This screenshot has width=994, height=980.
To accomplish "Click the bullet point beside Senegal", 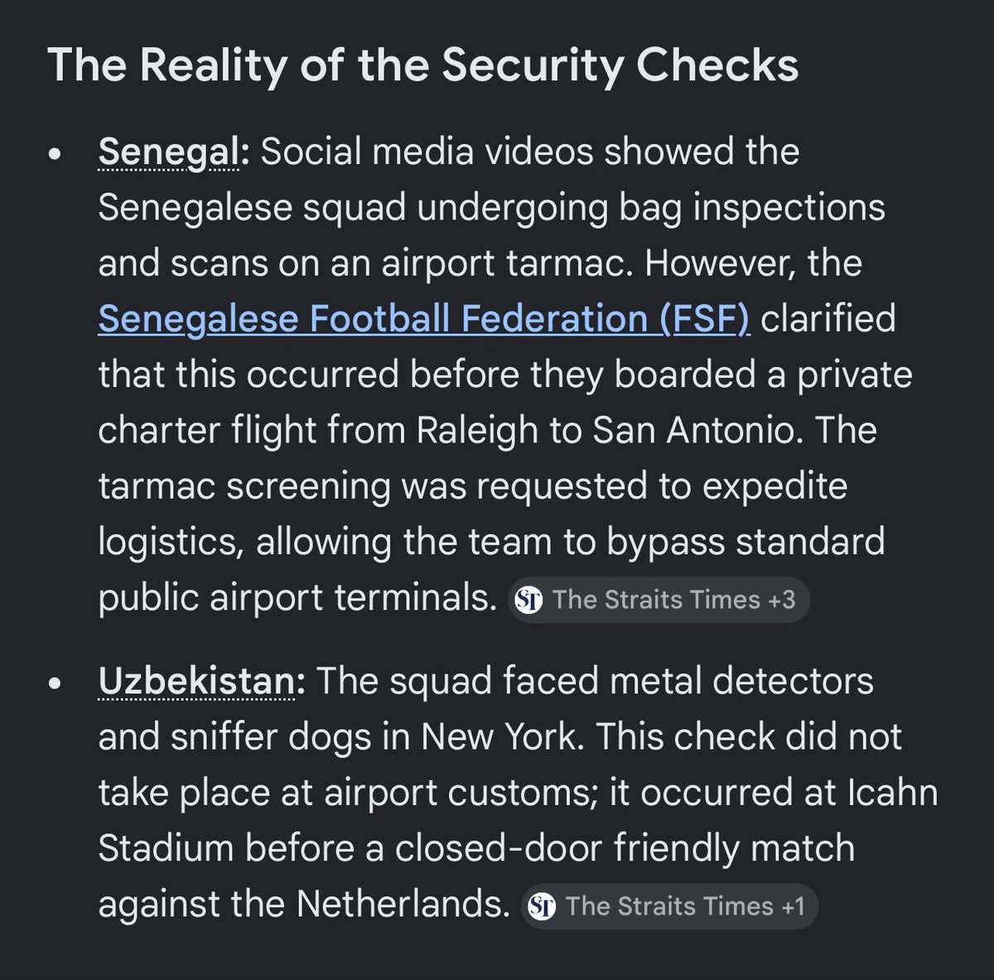I will pos(55,154).
